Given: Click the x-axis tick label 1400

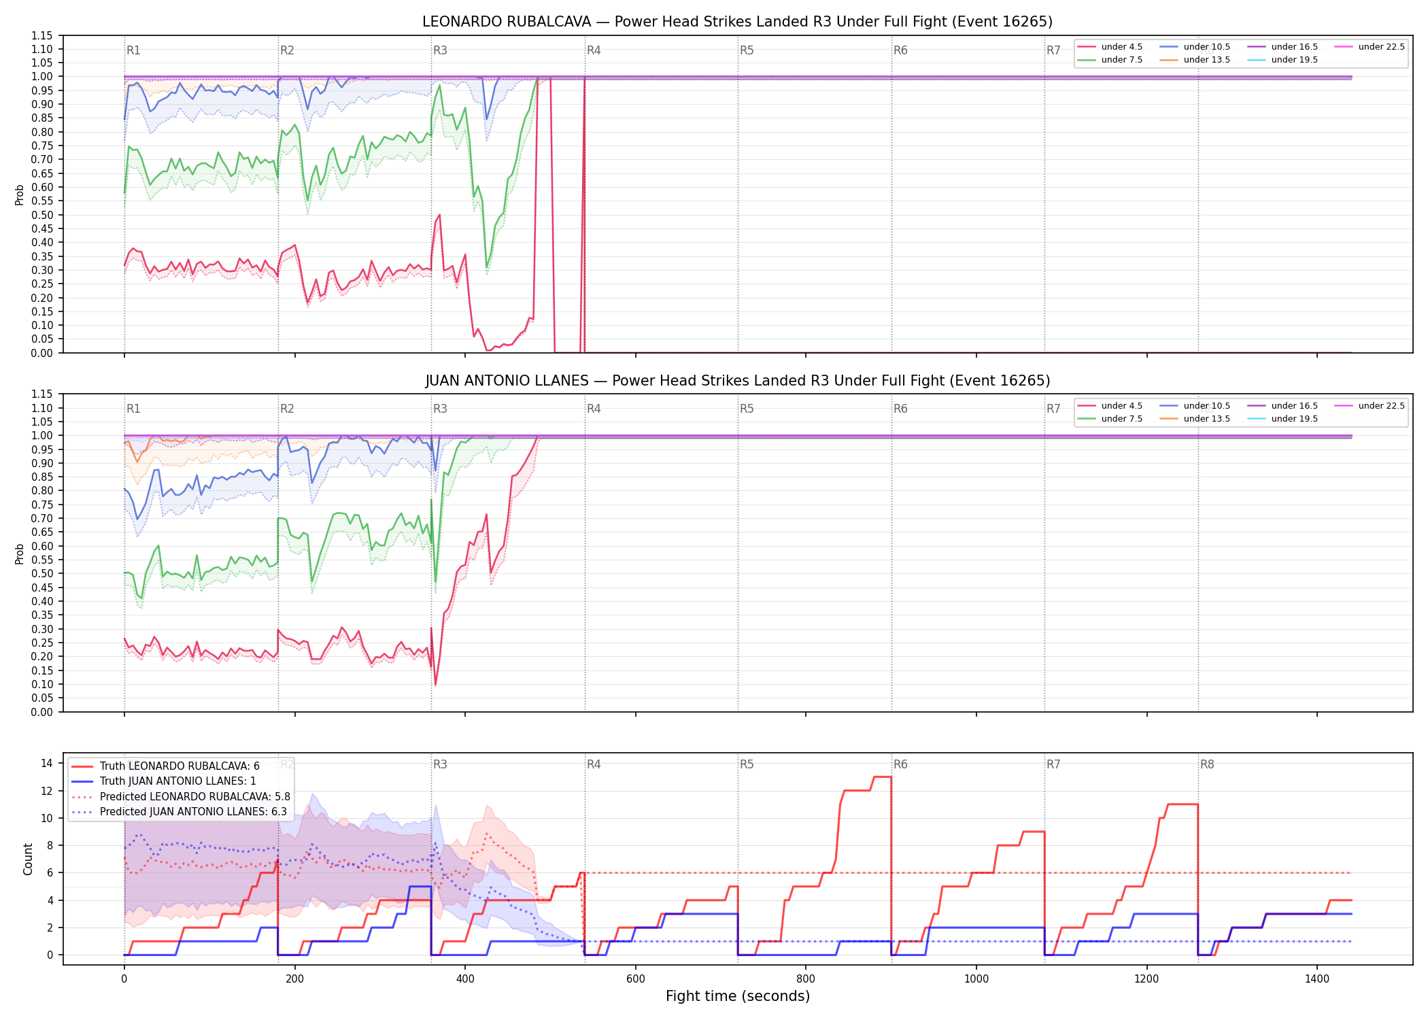Looking at the screenshot, I should coord(1317,979).
